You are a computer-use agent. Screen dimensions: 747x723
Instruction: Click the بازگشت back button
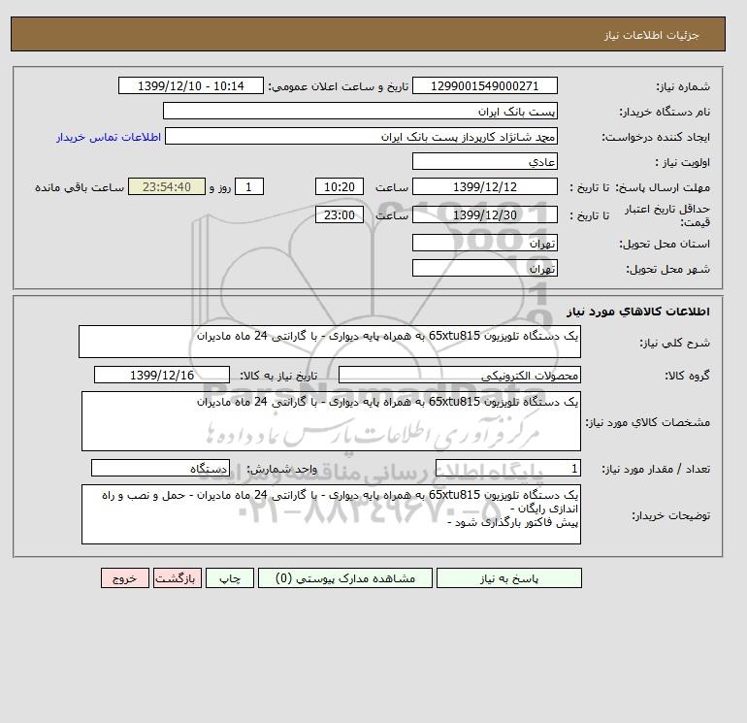click(178, 578)
